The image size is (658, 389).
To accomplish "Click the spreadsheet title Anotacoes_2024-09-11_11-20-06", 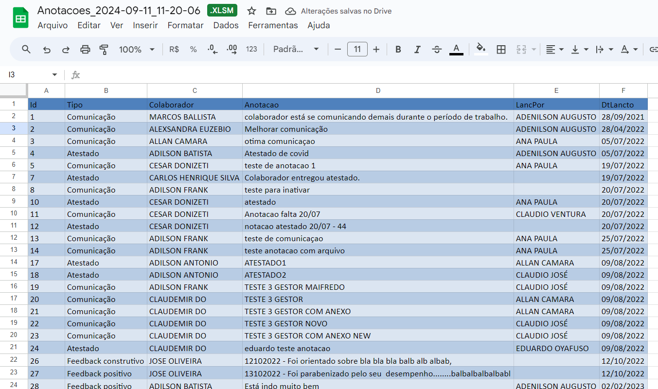I will coord(119,11).
